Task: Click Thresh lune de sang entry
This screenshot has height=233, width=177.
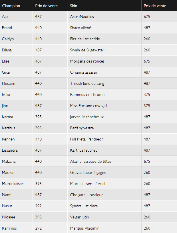Action: coord(87,83)
